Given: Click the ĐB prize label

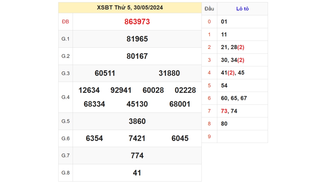Looking at the screenshot, I should [x=65, y=22].
